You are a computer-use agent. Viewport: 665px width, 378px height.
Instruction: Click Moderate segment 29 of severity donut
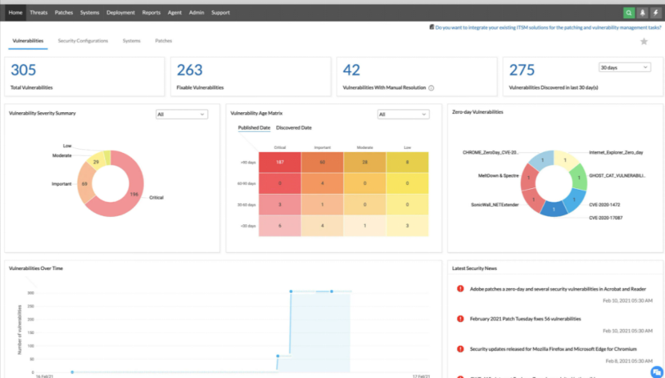tap(96, 162)
